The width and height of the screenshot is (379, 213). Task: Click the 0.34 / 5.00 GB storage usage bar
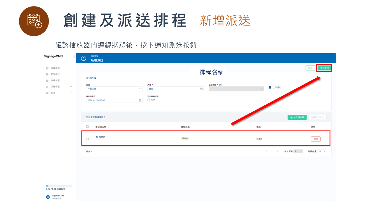pyautogui.click(x=58, y=186)
